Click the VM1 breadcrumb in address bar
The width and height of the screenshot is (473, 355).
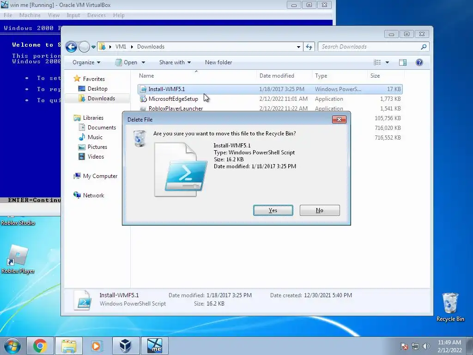click(x=121, y=47)
